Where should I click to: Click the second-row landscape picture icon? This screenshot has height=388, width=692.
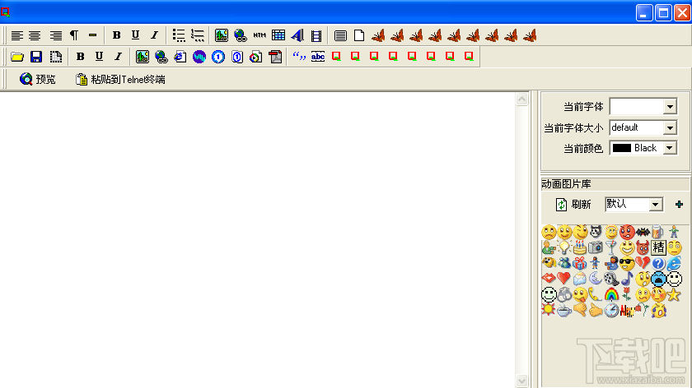pos(142,57)
